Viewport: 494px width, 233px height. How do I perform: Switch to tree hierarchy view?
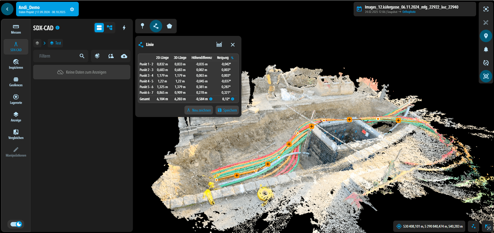tap(110, 28)
